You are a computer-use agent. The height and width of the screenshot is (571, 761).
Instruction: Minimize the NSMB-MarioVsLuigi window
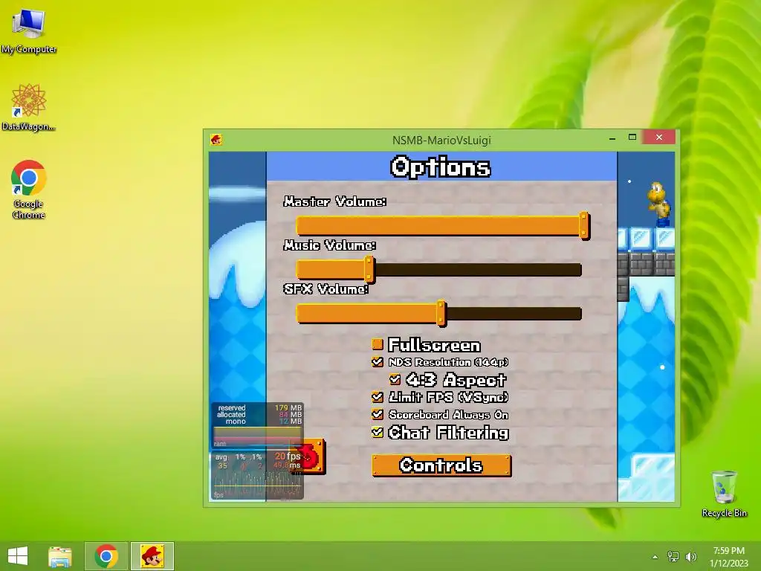click(x=612, y=138)
